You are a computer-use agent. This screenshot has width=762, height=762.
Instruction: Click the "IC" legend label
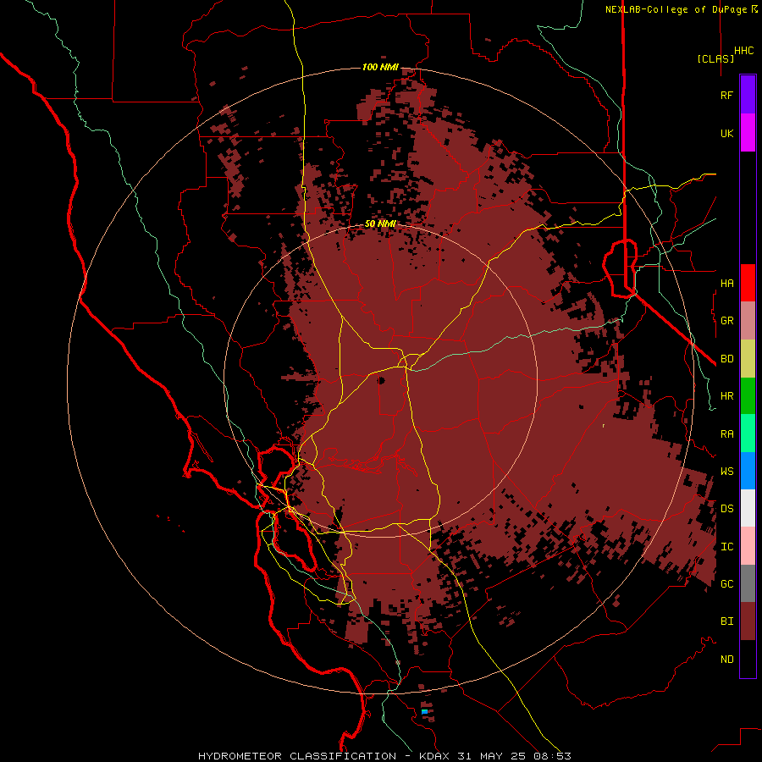point(726,547)
